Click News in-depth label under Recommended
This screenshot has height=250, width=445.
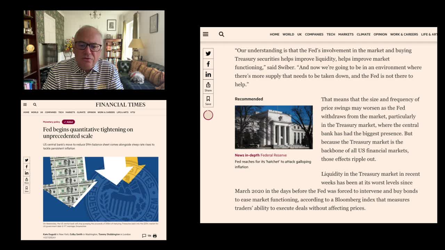point(247,155)
